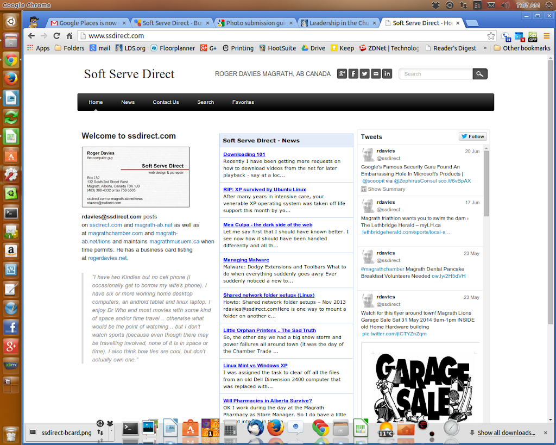
Task: Go back to previous page
Action: point(31,36)
